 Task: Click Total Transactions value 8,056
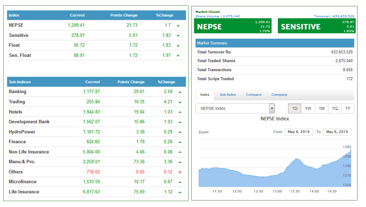pos(348,70)
